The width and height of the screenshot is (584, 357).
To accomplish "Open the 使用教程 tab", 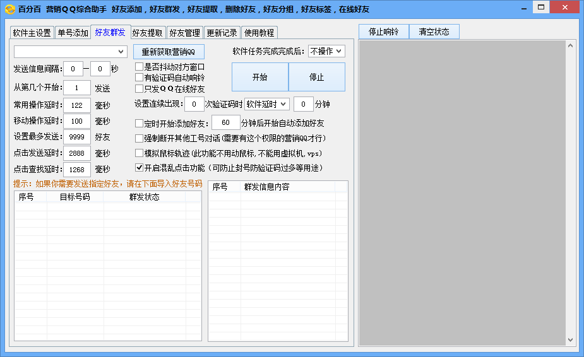I will point(259,33).
